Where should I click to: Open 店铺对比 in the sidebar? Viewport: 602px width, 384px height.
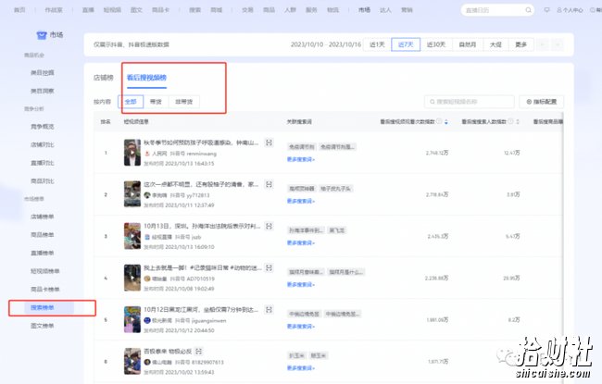pos(43,144)
